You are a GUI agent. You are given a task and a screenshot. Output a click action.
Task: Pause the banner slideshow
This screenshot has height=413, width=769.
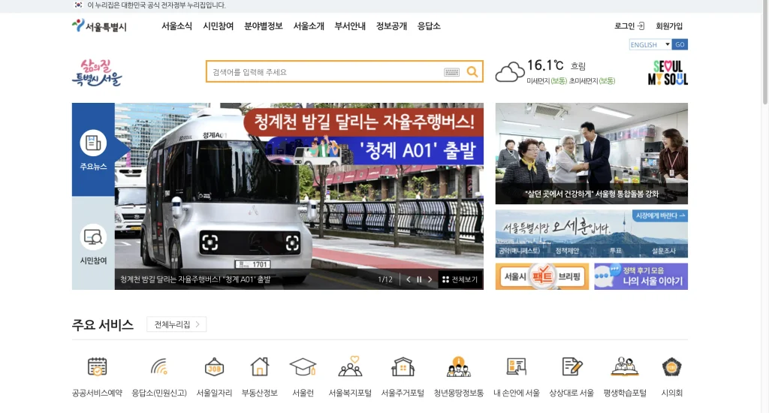click(419, 279)
